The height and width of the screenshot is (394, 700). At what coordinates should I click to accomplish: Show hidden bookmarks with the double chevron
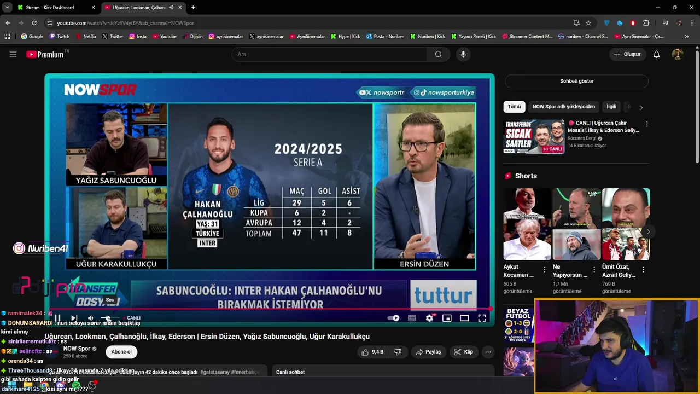coord(687,37)
